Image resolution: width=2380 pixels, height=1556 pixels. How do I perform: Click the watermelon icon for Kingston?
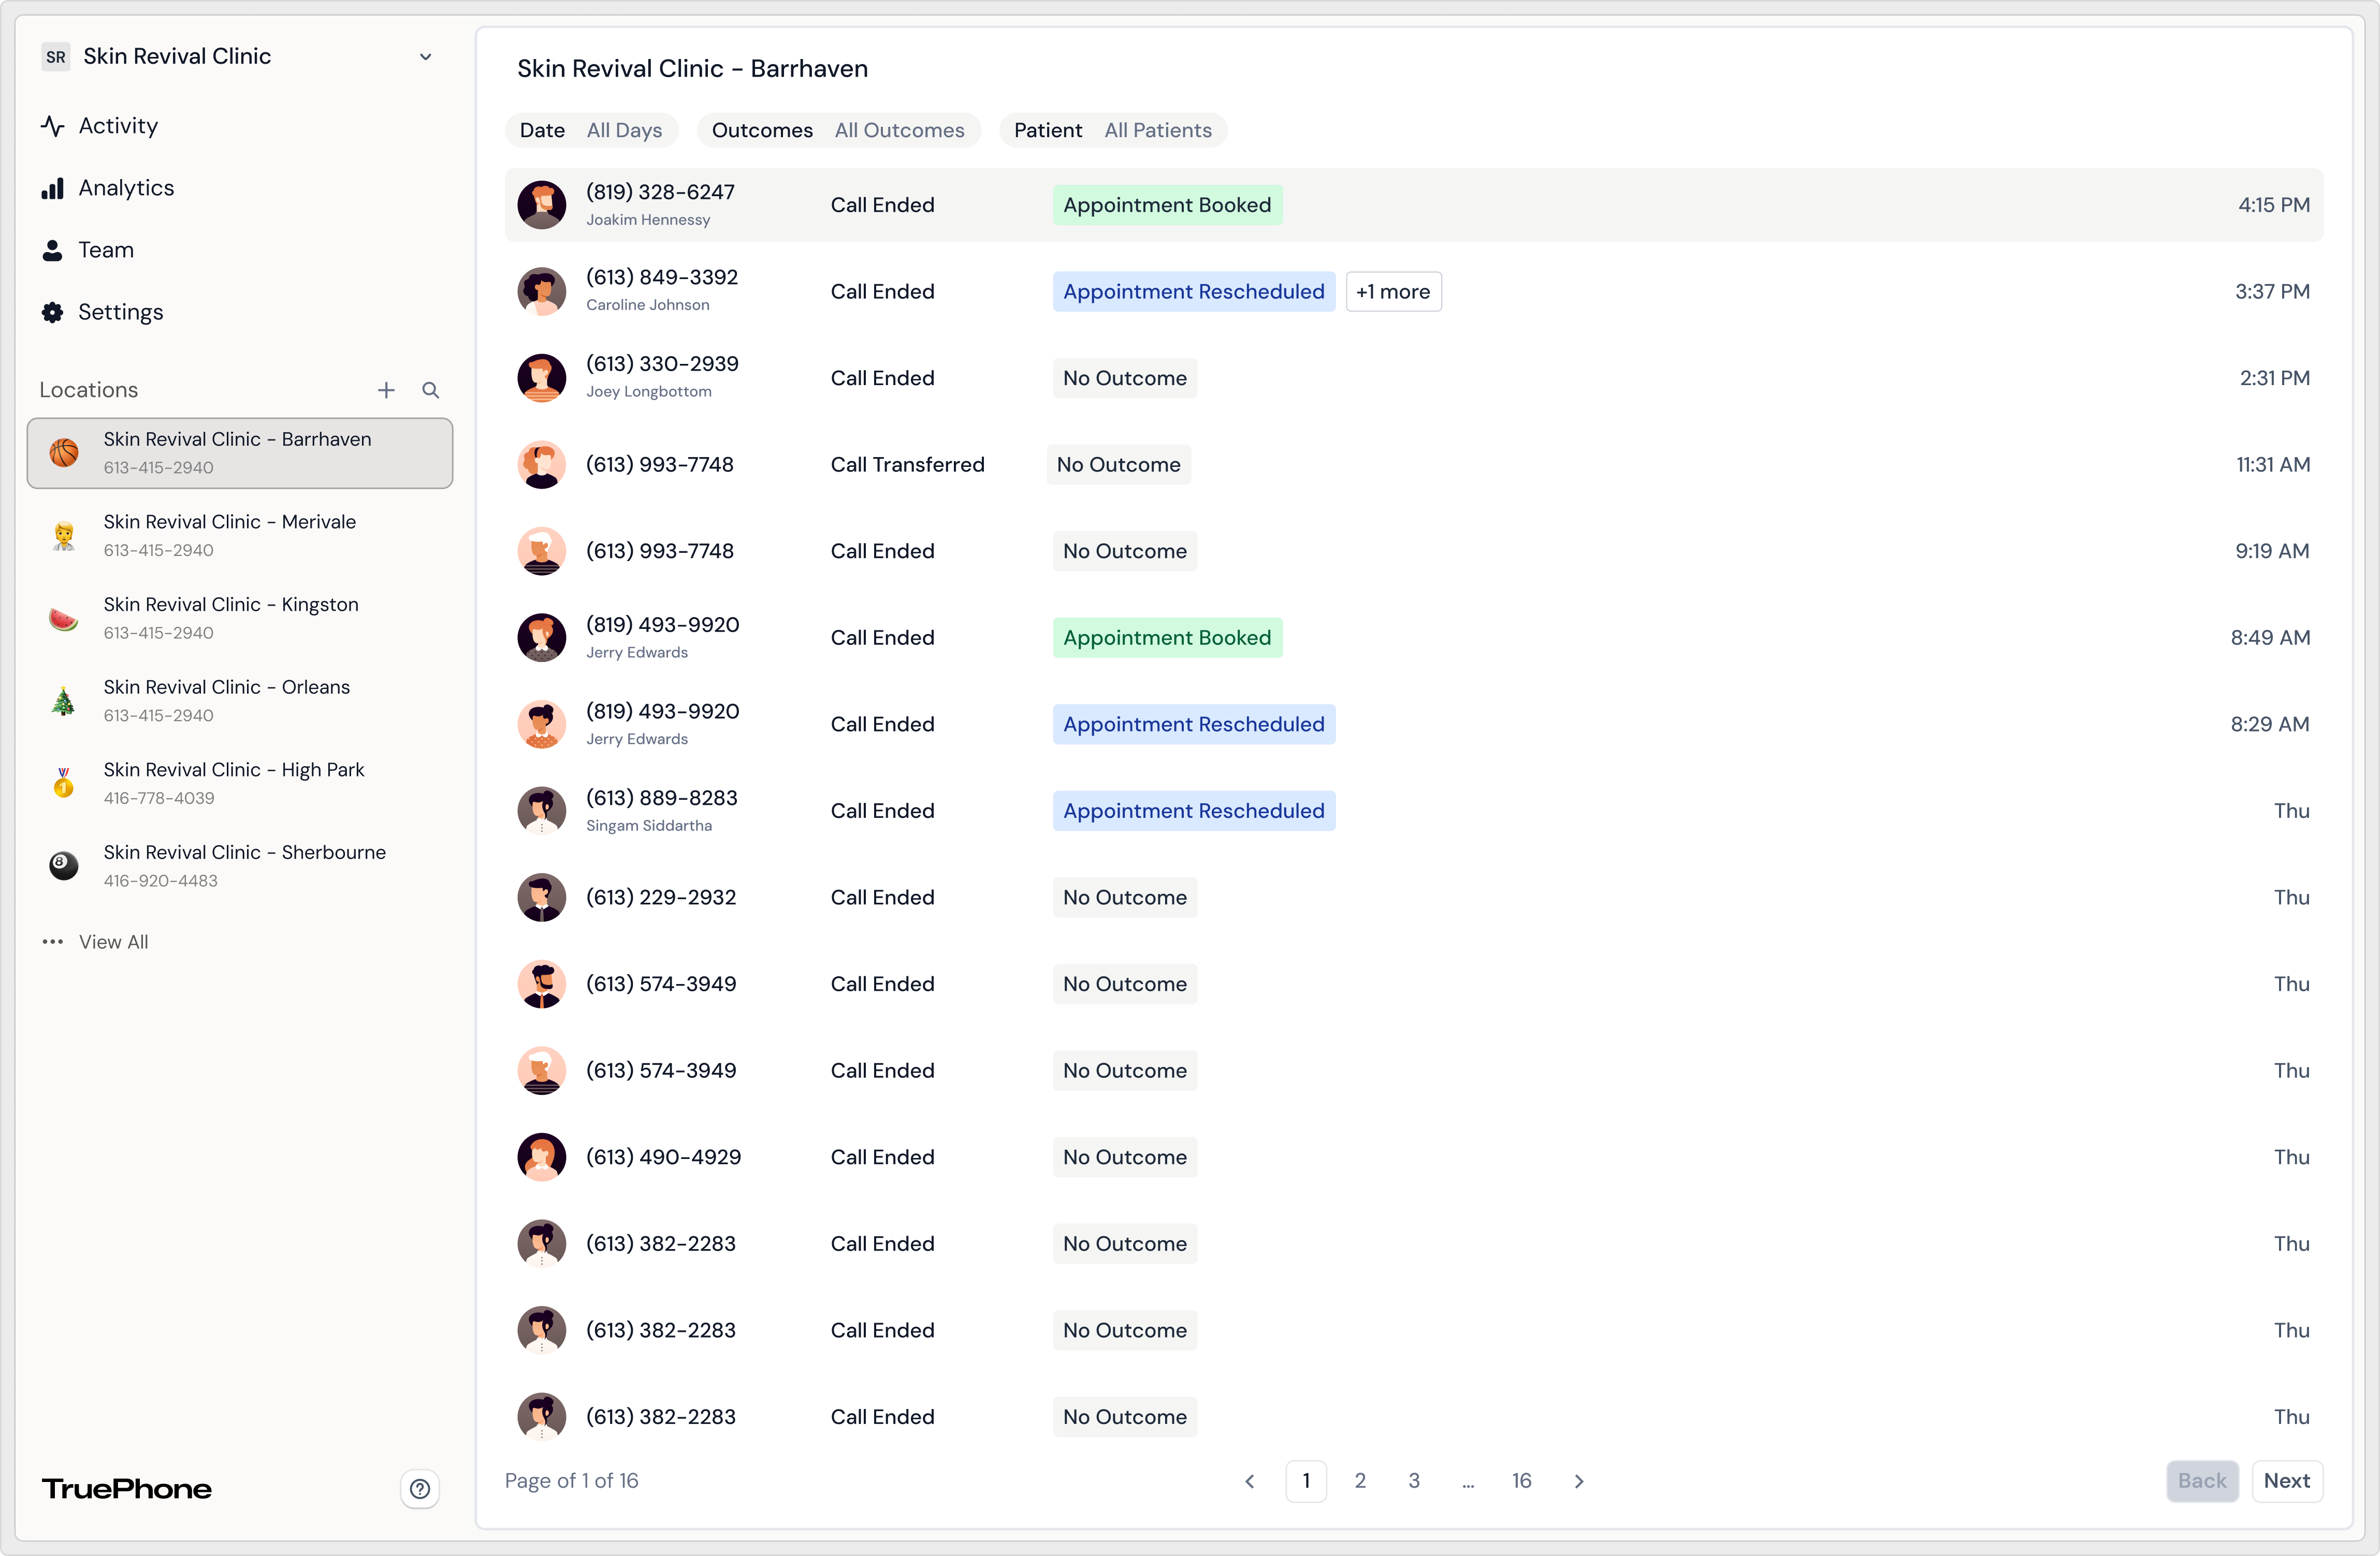(x=64, y=619)
